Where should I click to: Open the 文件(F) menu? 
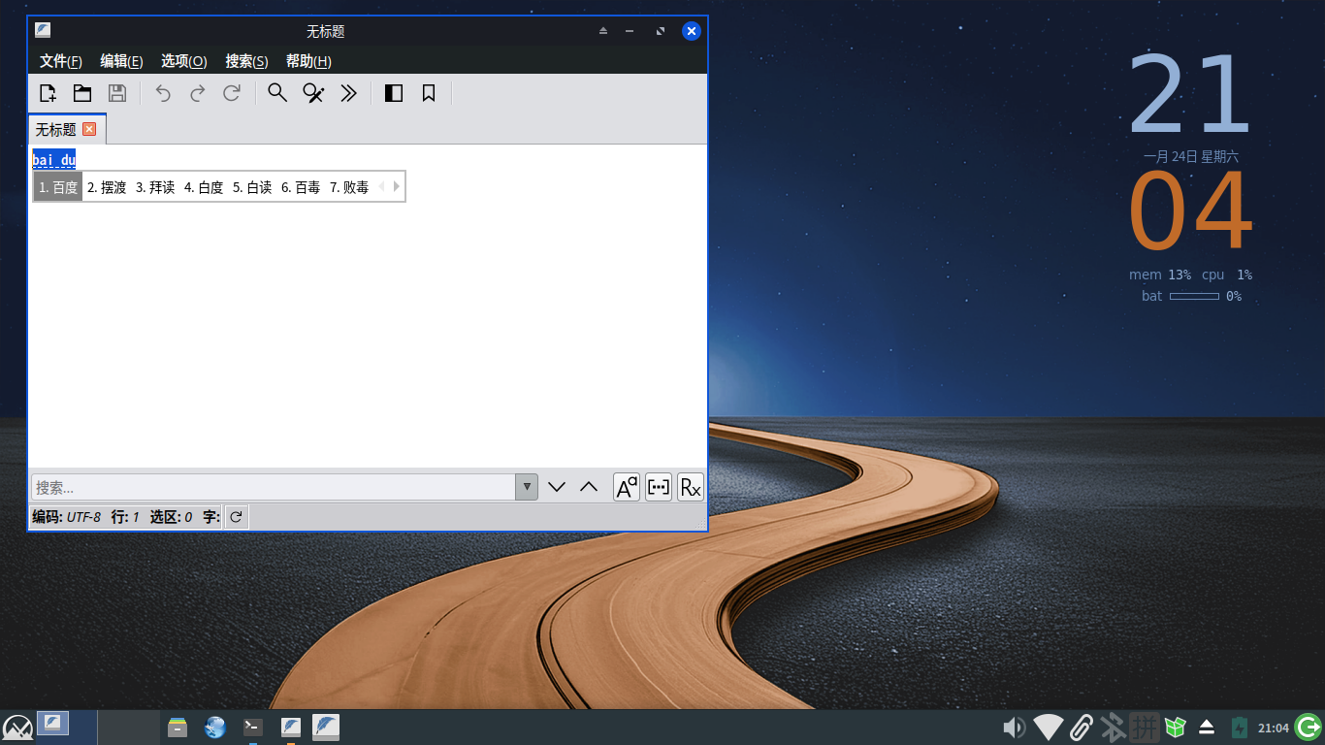pyautogui.click(x=60, y=61)
